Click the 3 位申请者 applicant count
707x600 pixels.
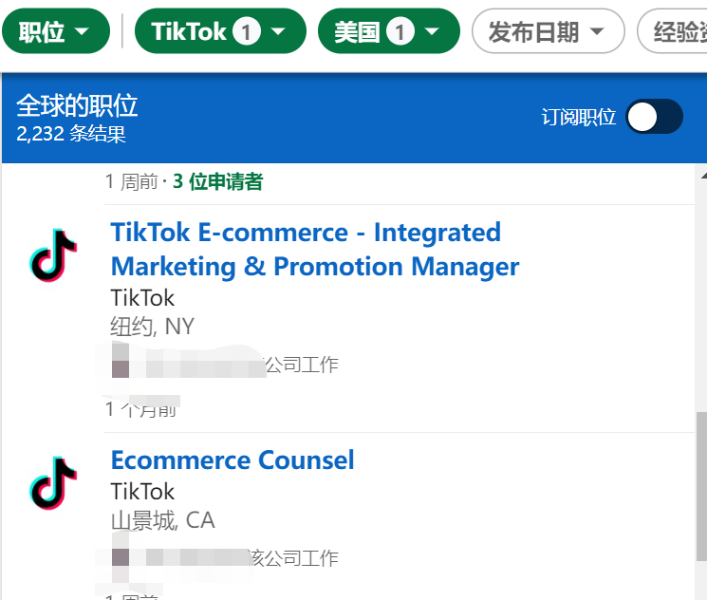tap(217, 181)
